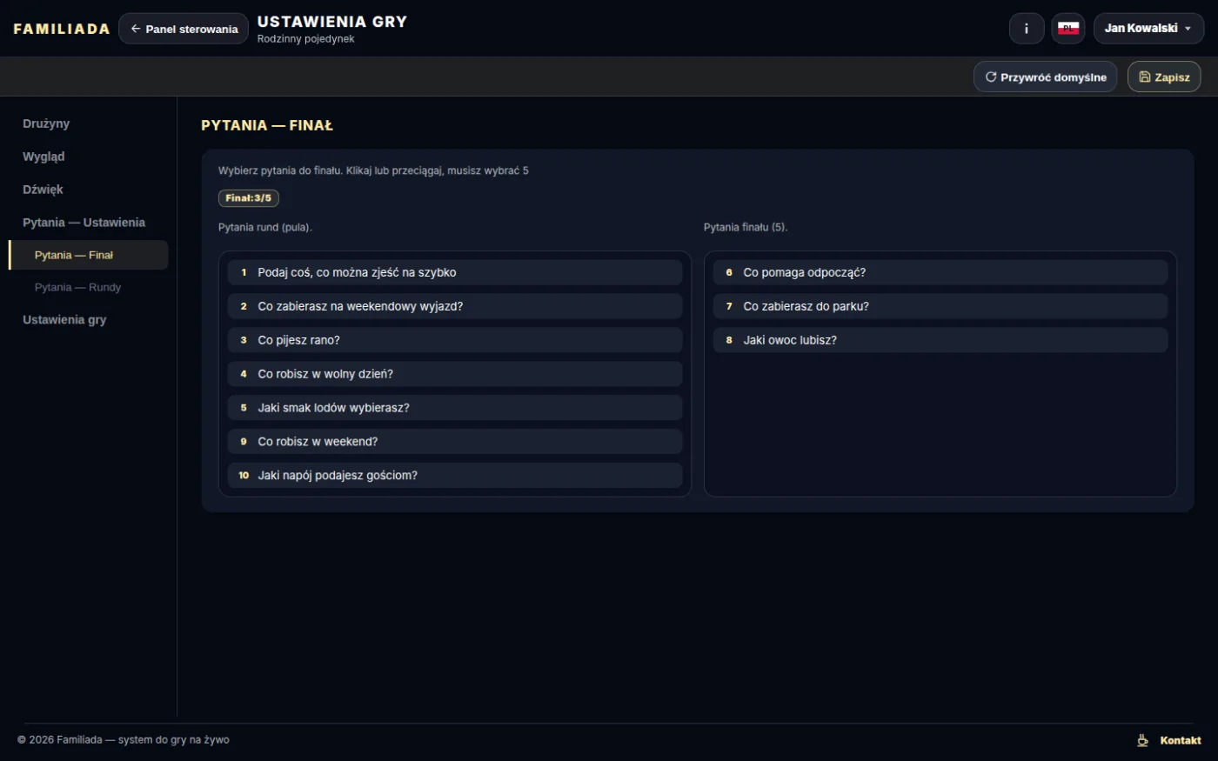The height and width of the screenshot is (761, 1218).
Task: Switch language via the Polish flag icon
Action: click(x=1068, y=29)
